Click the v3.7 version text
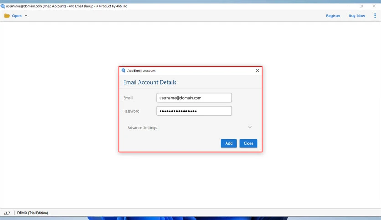381x220 pixels. click(x=6, y=213)
